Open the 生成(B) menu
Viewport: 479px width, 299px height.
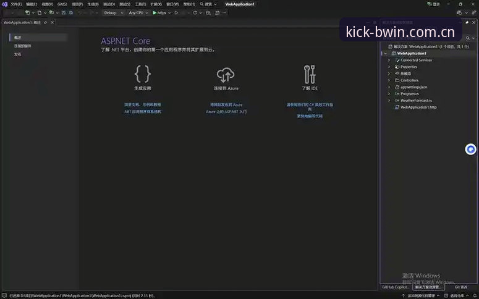[93, 4]
